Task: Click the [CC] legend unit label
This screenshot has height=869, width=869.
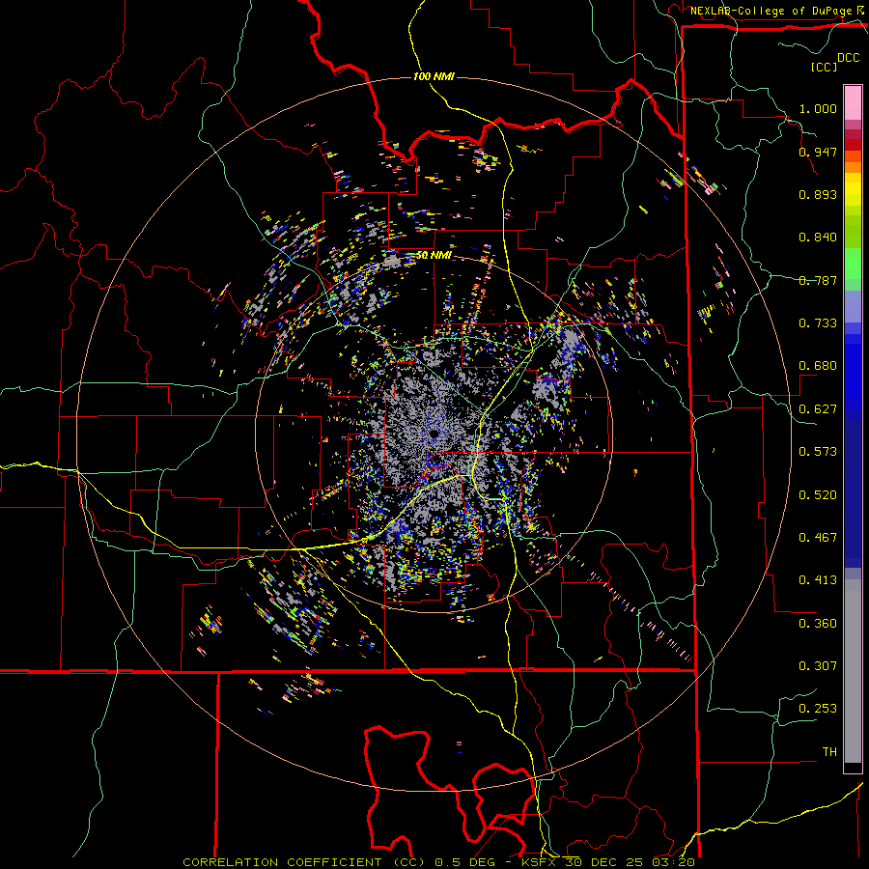Action: point(825,67)
